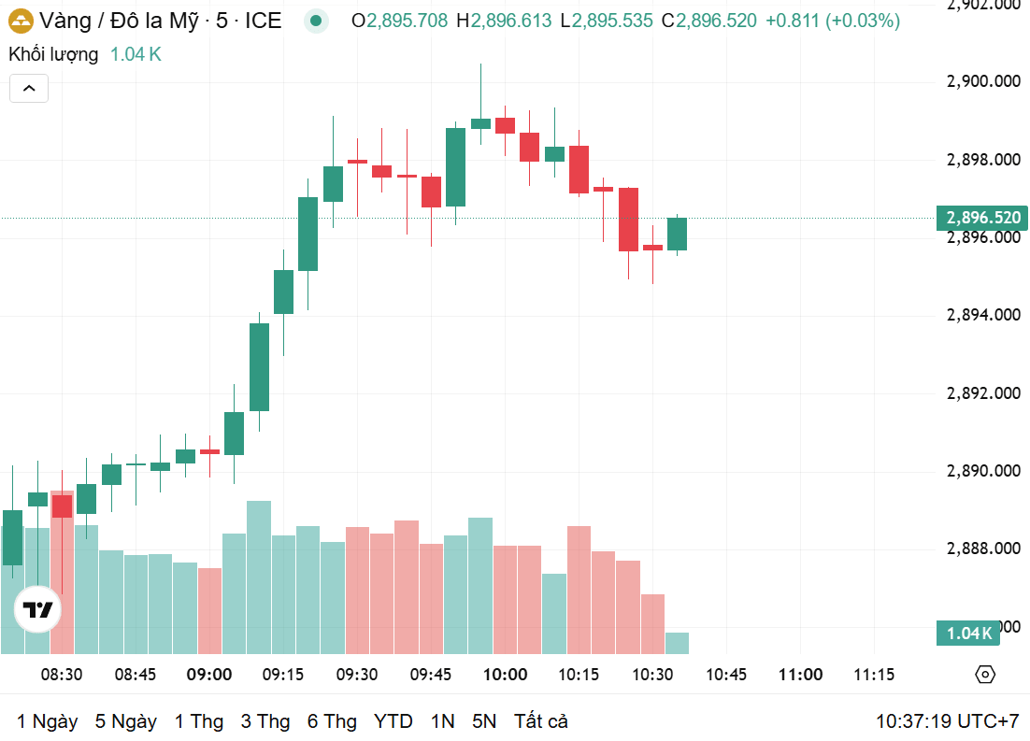Screen dimensions: 1030x741
Task: Switch to 1 Thg range
Action: [199, 721]
